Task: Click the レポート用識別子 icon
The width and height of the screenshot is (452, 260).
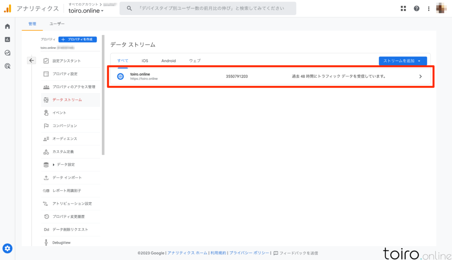Action: pos(46,191)
